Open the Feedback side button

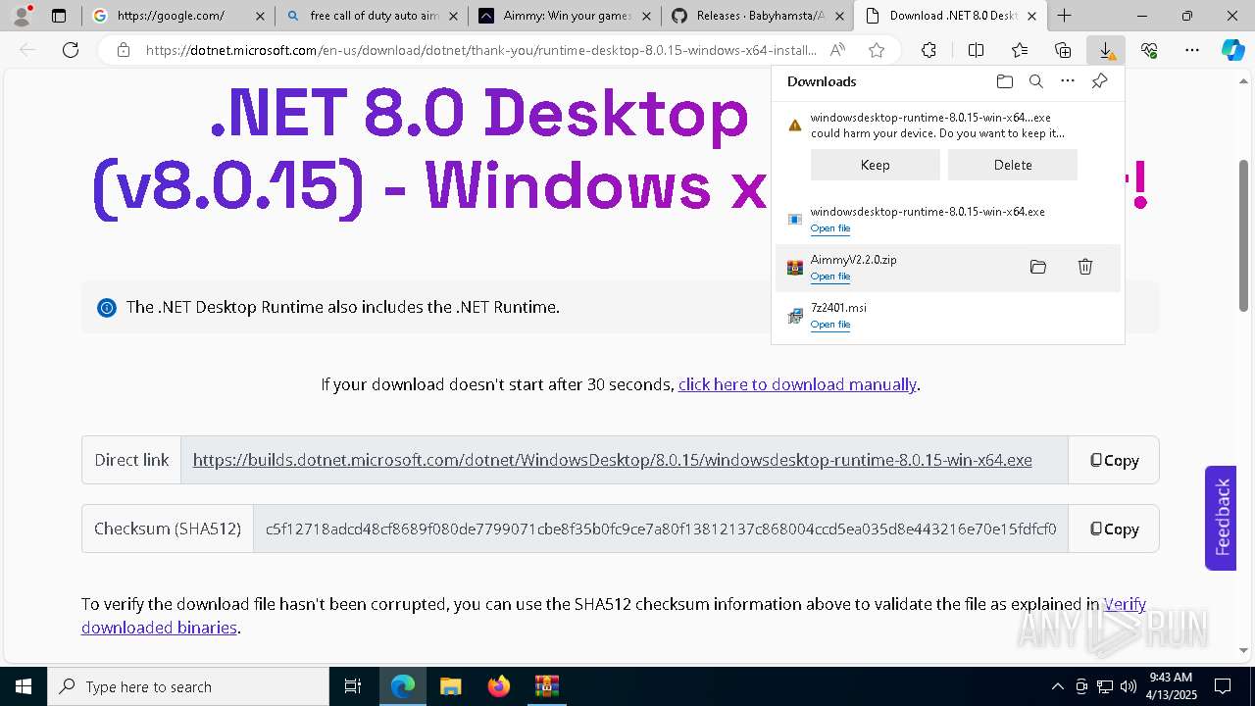pos(1221,518)
